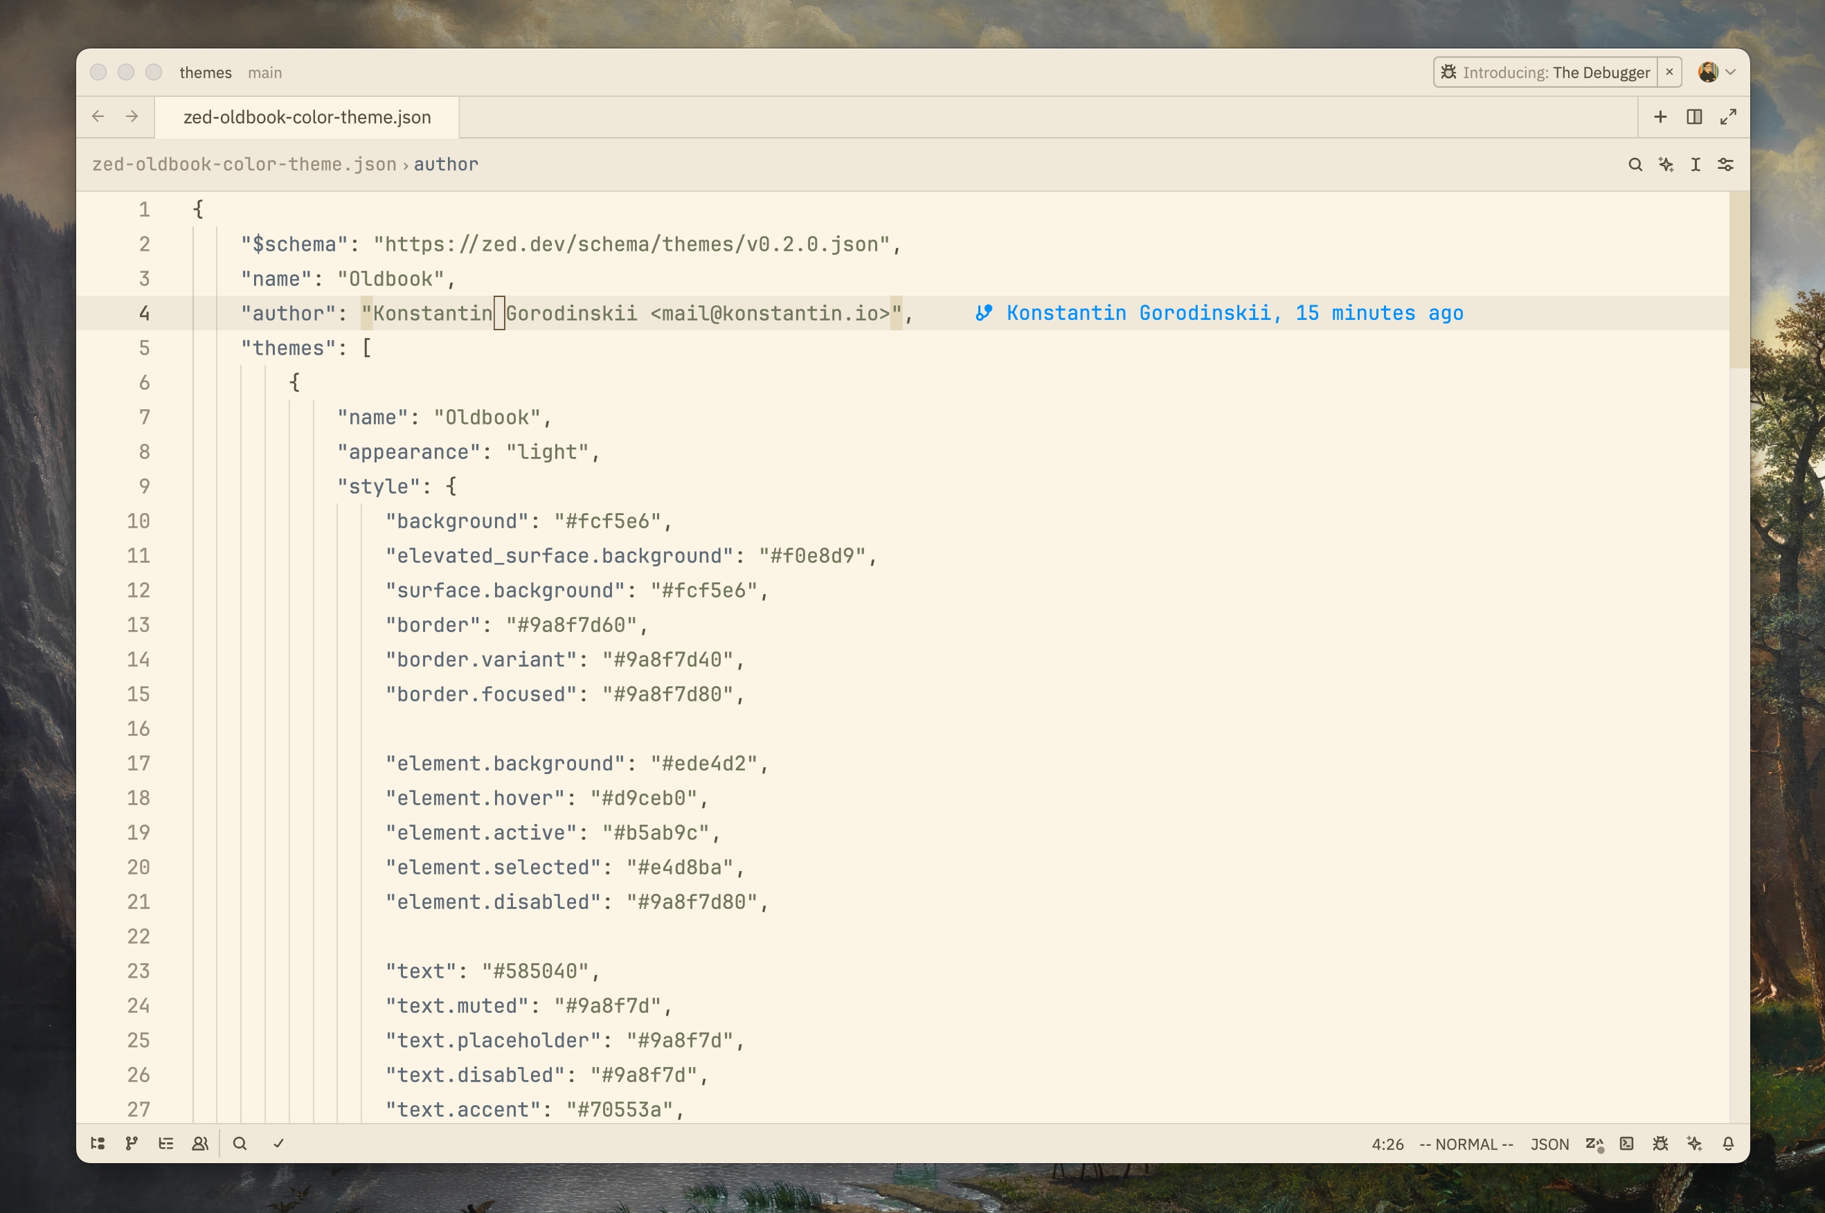Click "element.hover" key on line 18
Screen dimensions: 1825x1213
pos(476,798)
